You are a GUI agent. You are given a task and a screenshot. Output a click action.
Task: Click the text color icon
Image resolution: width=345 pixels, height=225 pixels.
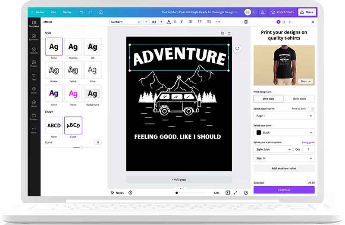[169, 22]
